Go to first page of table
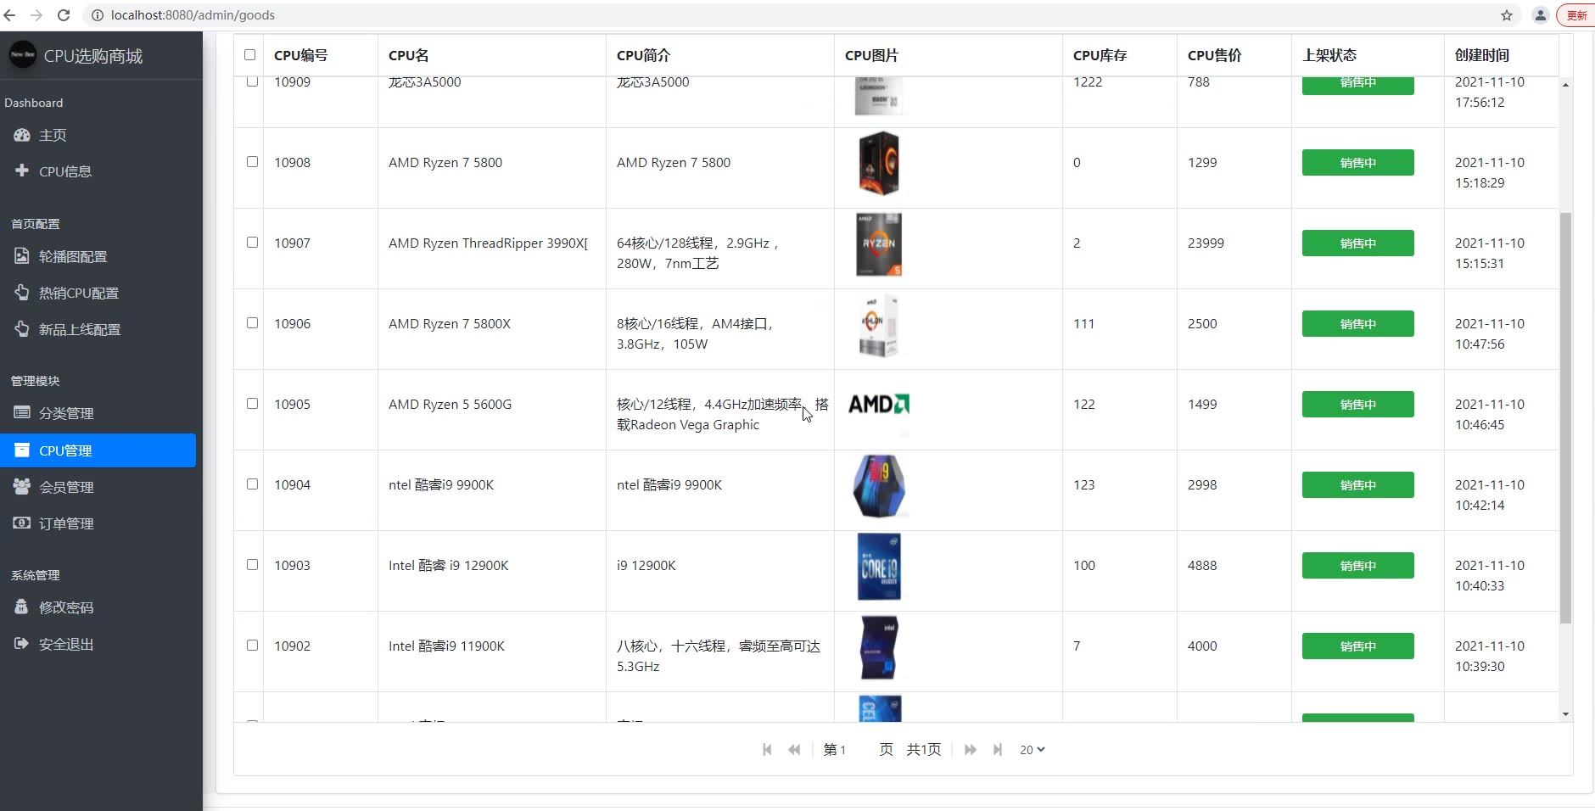Image resolution: width=1595 pixels, height=811 pixels. click(767, 749)
